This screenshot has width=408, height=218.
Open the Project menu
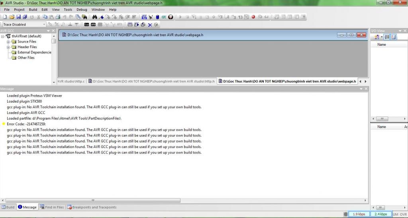[x=19, y=10]
